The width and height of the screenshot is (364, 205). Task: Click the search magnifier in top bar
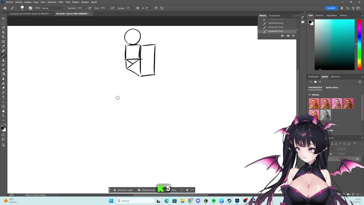click(x=348, y=8)
